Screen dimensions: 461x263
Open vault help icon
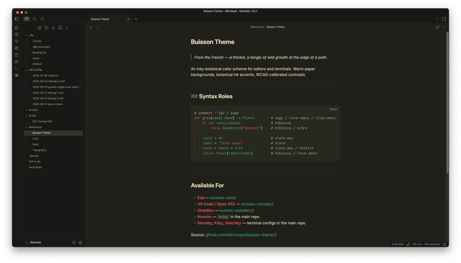(74, 243)
